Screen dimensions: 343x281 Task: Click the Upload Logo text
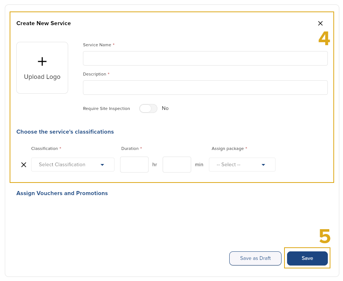tap(42, 77)
